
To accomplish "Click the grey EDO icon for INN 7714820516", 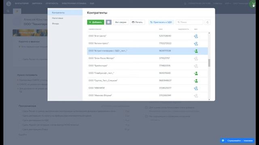I will coord(196,66).
